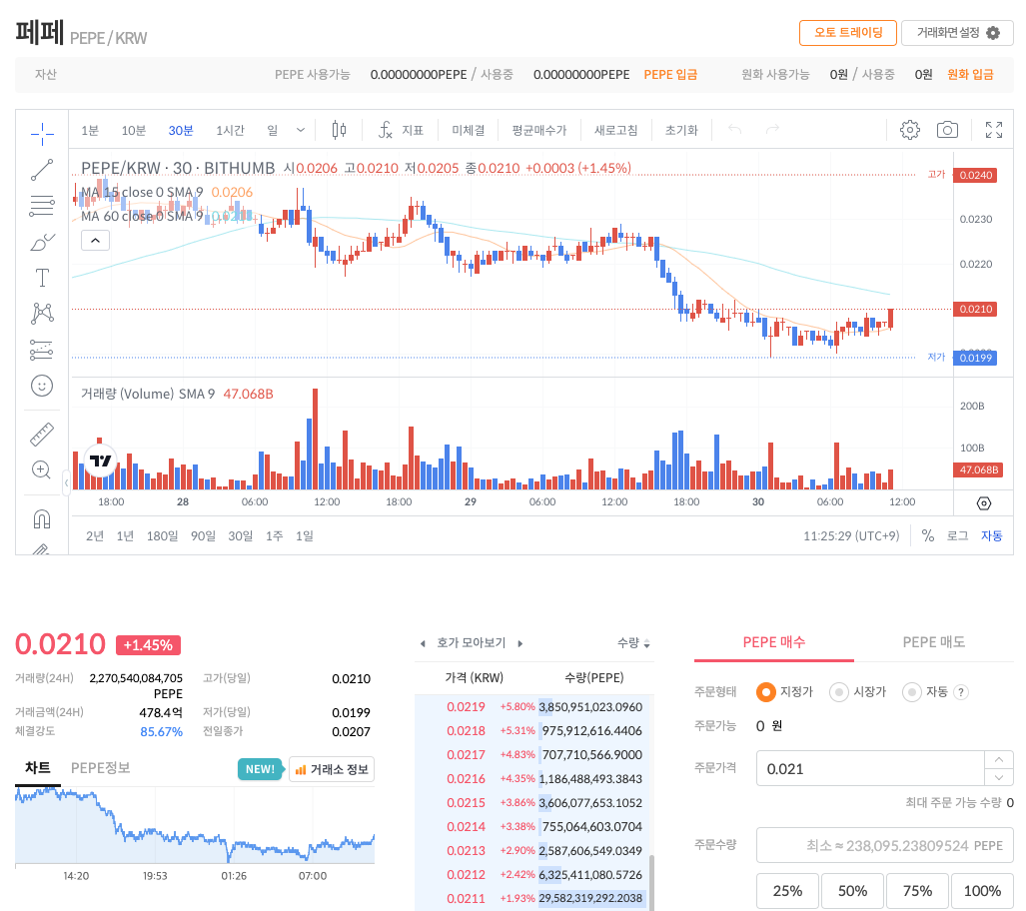Switch chart to 1분 interval

pos(90,130)
